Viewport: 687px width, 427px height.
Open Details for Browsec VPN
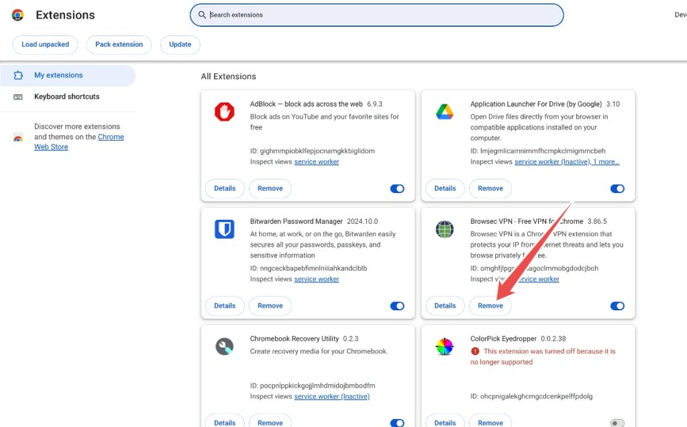pyautogui.click(x=445, y=306)
